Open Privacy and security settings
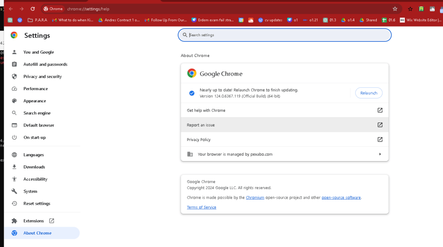This screenshot has height=247, width=443. 42,76
